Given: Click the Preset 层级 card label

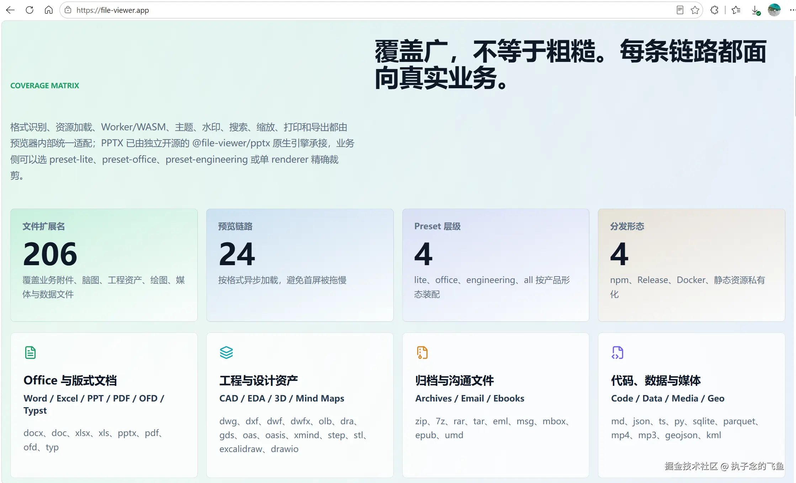Looking at the screenshot, I should coord(437,226).
